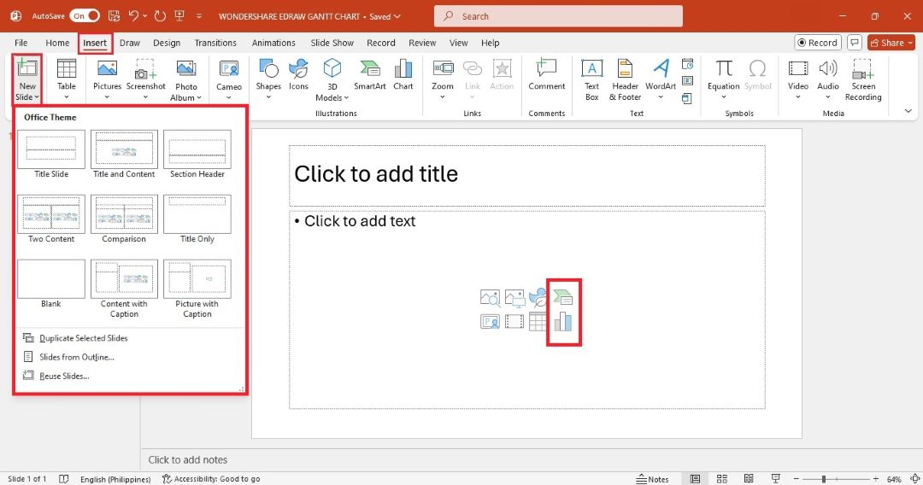The width and height of the screenshot is (923, 485).
Task: Expand the Table dropdown arrow
Action: click(67, 97)
